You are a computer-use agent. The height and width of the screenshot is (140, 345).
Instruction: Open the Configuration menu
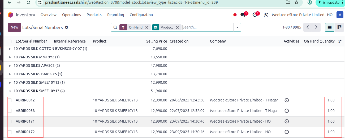[x=141, y=15]
